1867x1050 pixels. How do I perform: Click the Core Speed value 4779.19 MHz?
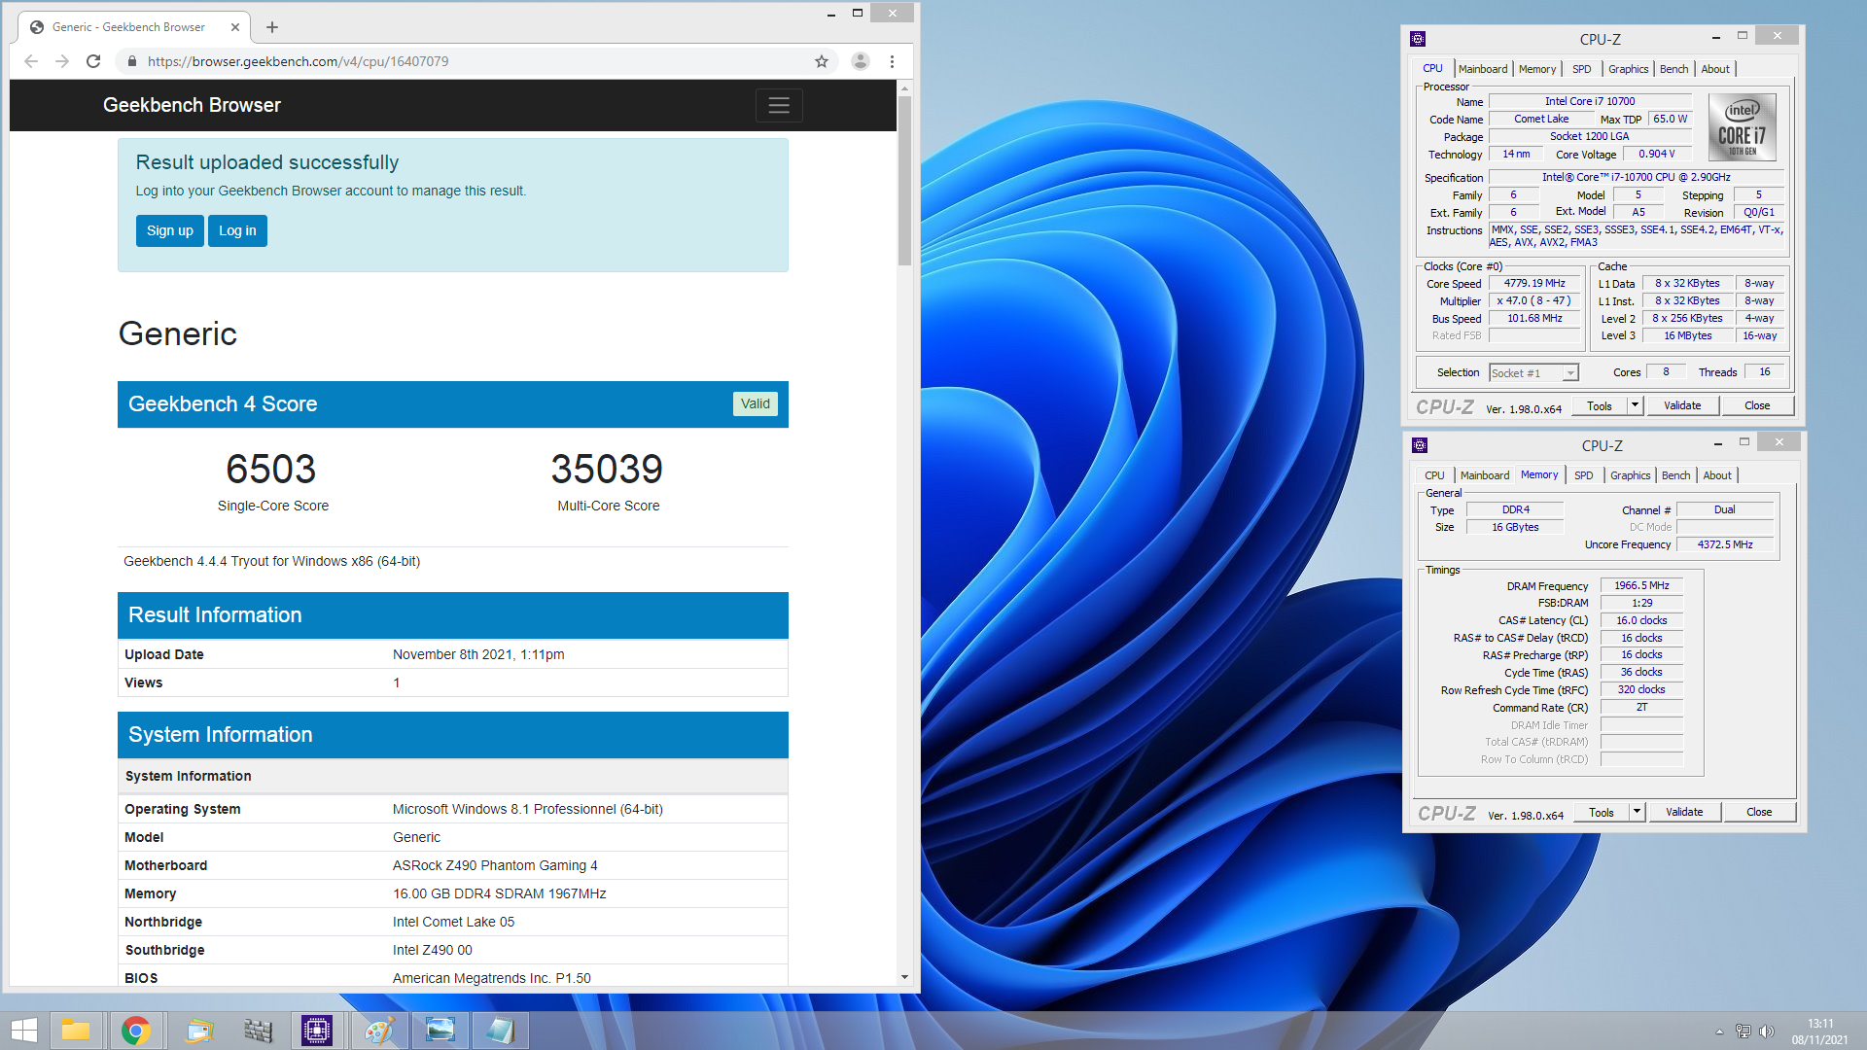point(1534,284)
